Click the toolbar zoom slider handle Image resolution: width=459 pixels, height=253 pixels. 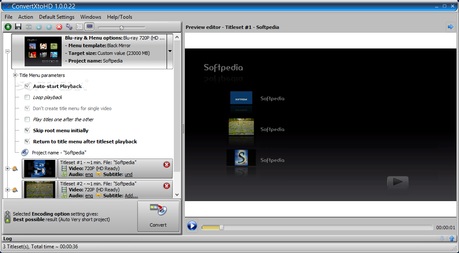122,28
